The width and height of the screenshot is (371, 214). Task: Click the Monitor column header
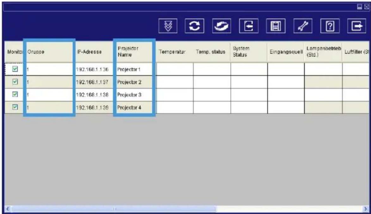click(x=14, y=52)
